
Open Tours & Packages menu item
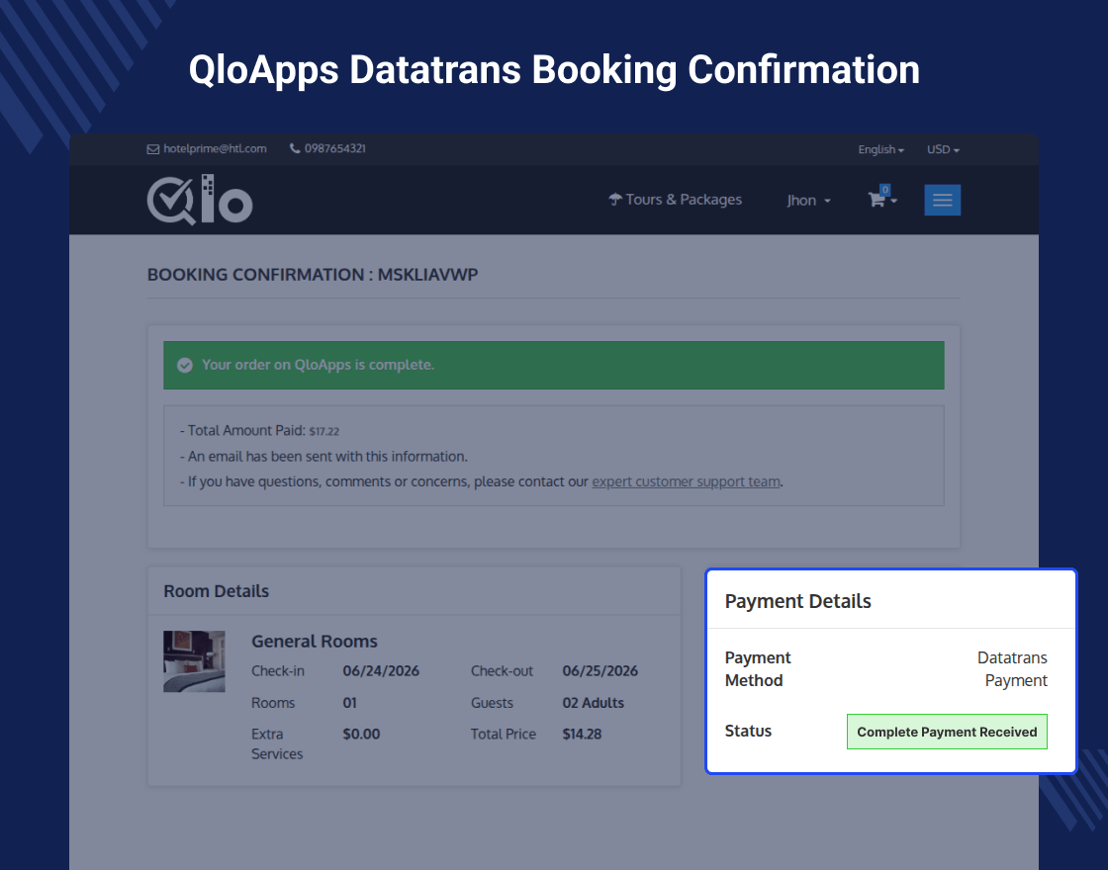(675, 200)
